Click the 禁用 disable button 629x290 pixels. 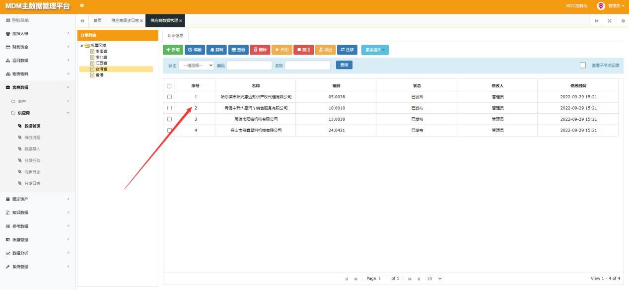pyautogui.click(x=304, y=50)
